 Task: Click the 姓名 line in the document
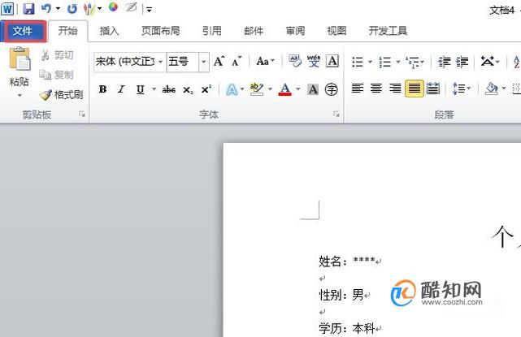coord(350,261)
